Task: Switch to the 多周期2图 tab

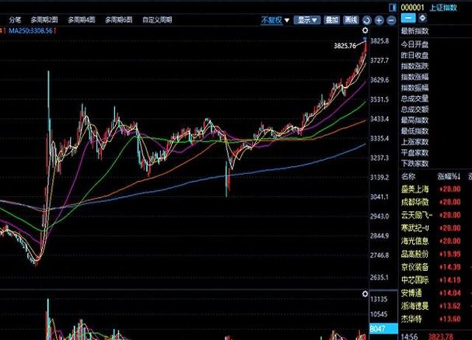Action: pyautogui.click(x=44, y=19)
